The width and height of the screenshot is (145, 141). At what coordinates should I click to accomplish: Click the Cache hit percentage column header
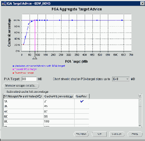point(59,96)
